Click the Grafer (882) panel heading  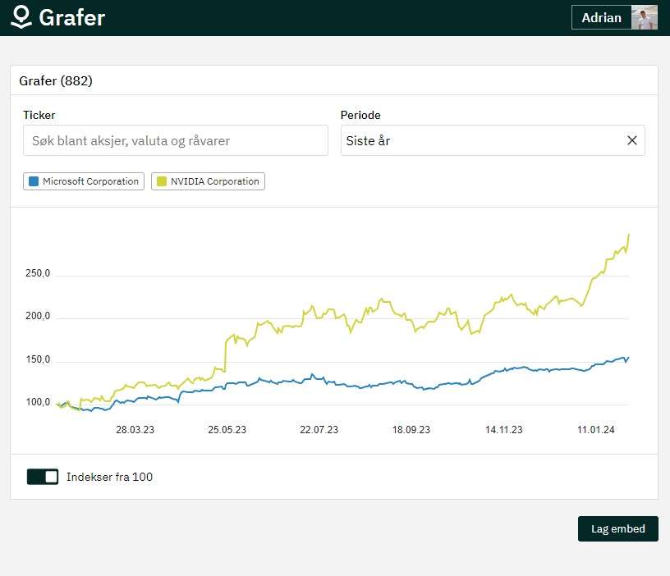56,81
